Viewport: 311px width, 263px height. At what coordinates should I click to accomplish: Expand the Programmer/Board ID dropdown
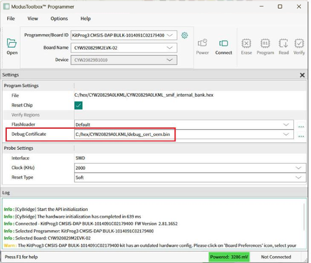pos(170,35)
